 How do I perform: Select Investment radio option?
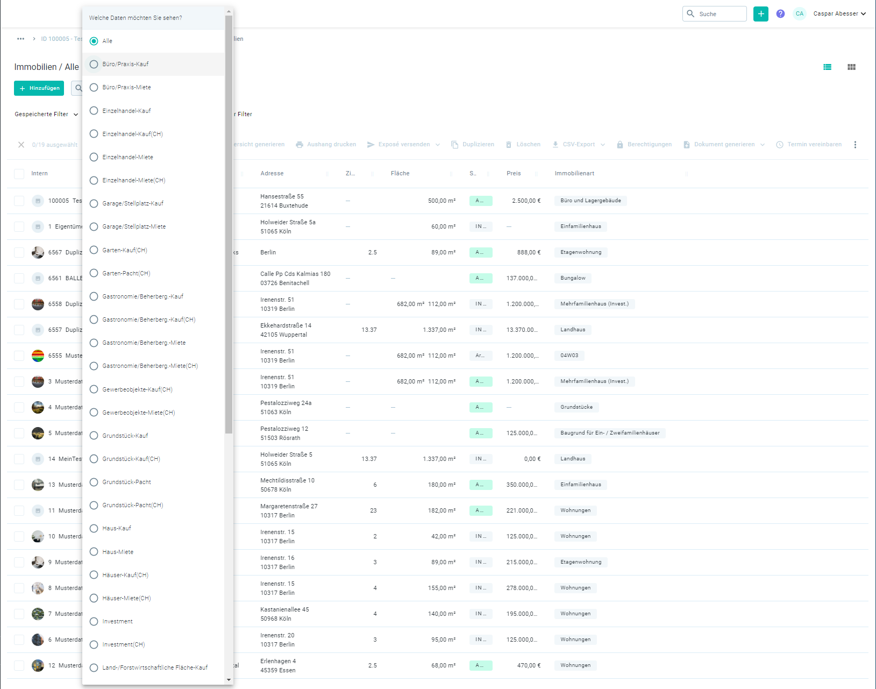[94, 621]
